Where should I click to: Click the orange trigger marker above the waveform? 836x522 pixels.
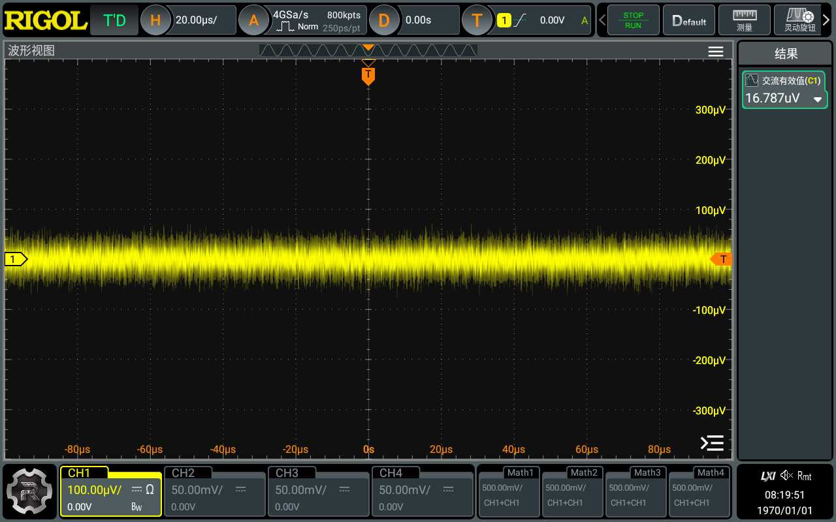[368, 75]
